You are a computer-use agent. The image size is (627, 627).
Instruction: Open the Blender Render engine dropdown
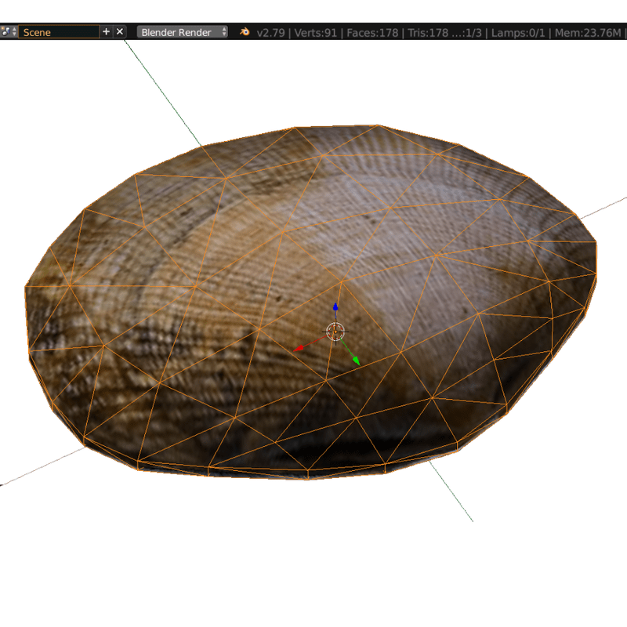coord(183,32)
